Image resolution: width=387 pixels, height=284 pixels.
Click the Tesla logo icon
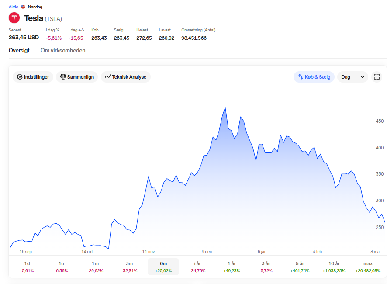tap(14, 18)
